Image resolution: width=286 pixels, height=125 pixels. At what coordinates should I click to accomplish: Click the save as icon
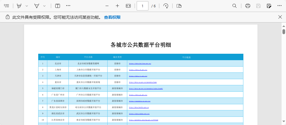(x=269, y=6)
